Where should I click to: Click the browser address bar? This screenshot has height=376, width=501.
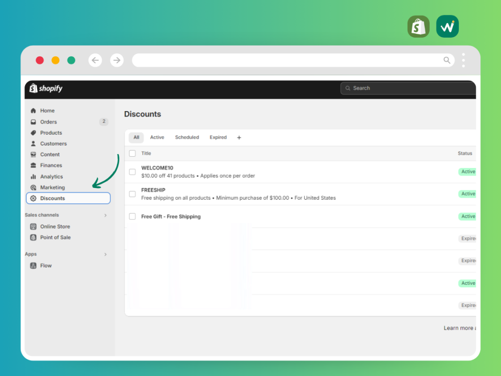pos(294,60)
